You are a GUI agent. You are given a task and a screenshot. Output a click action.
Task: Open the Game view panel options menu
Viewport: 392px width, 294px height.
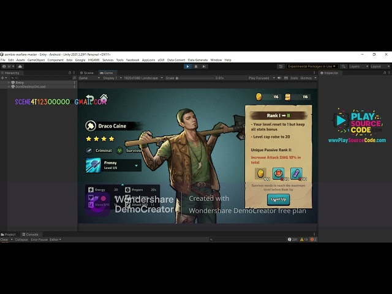[x=314, y=73]
